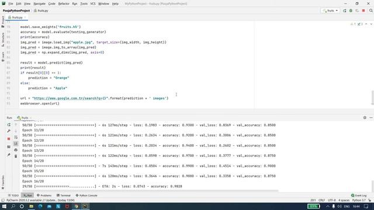Open the Tools menu
The width and height of the screenshot is (374, 210).
pos(84,4)
